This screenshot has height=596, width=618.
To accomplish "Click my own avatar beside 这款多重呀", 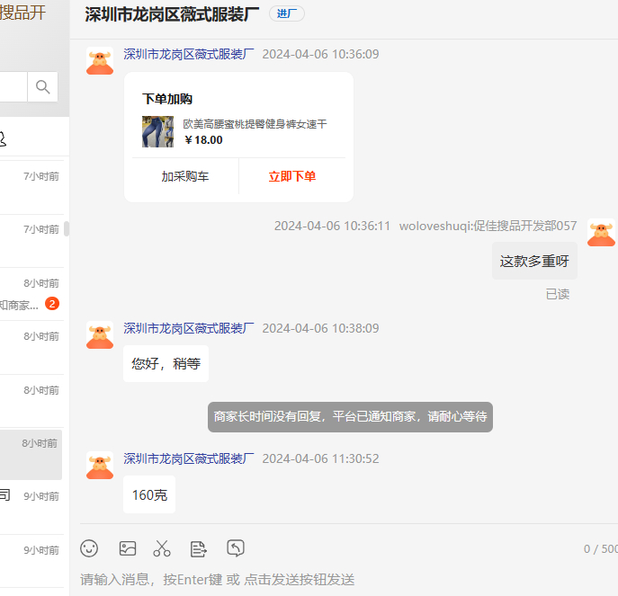I will pyautogui.click(x=601, y=233).
